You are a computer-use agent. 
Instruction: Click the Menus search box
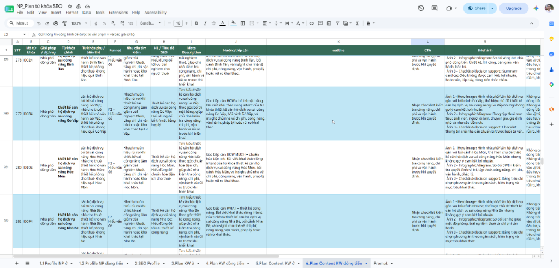click(x=20, y=23)
